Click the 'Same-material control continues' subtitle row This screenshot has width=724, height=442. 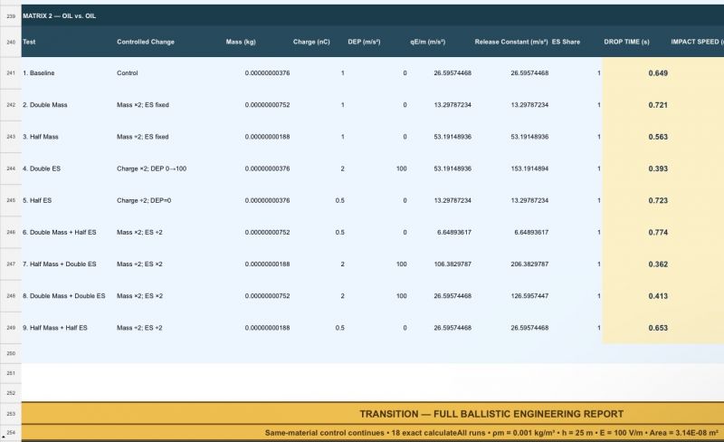(x=491, y=433)
